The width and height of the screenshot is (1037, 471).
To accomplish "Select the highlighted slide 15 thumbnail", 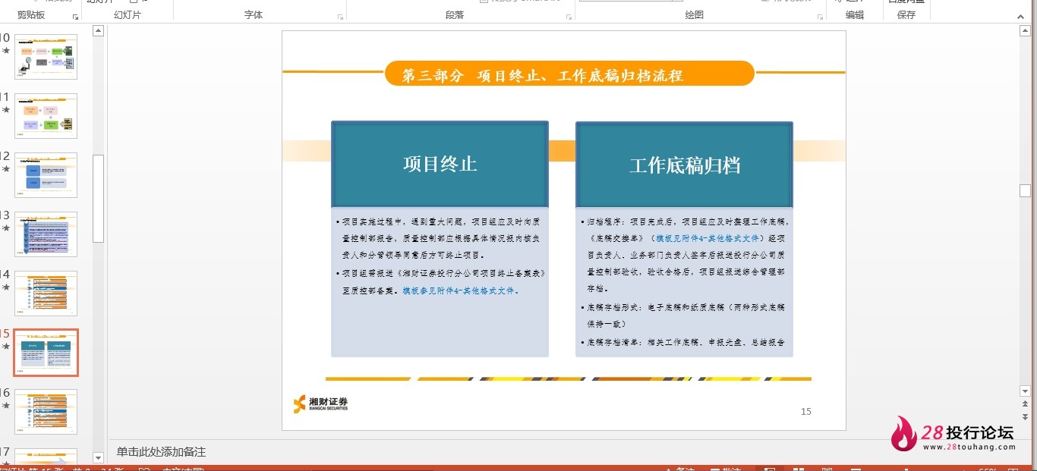I will point(46,353).
